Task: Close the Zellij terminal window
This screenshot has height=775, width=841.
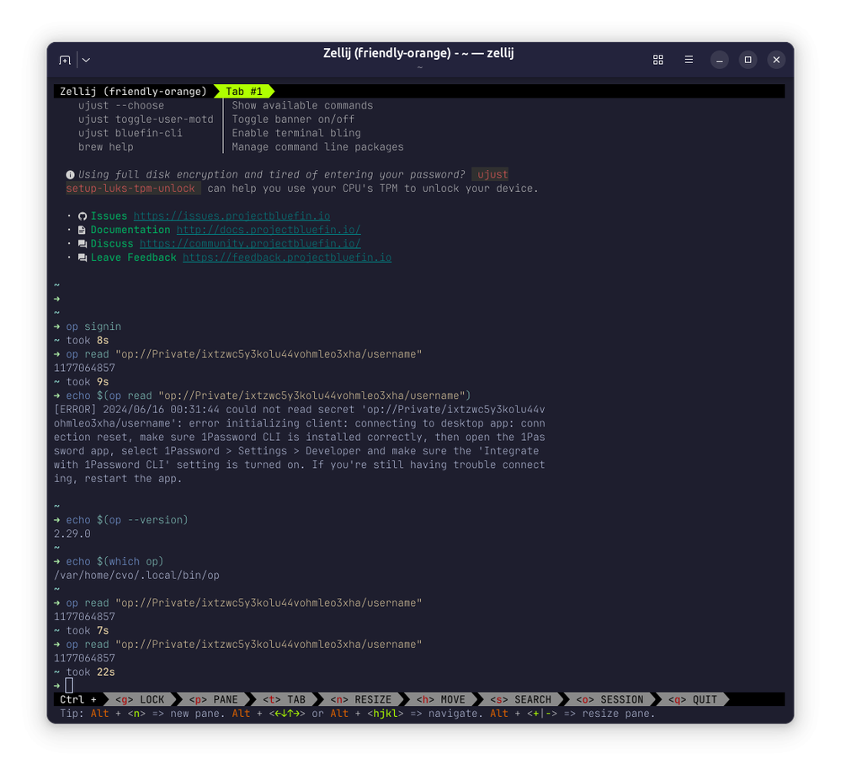Action: click(776, 60)
